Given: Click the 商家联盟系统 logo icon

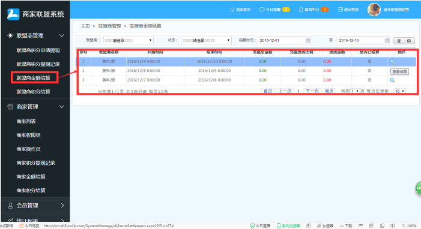Looking at the screenshot, I should 13,14.
